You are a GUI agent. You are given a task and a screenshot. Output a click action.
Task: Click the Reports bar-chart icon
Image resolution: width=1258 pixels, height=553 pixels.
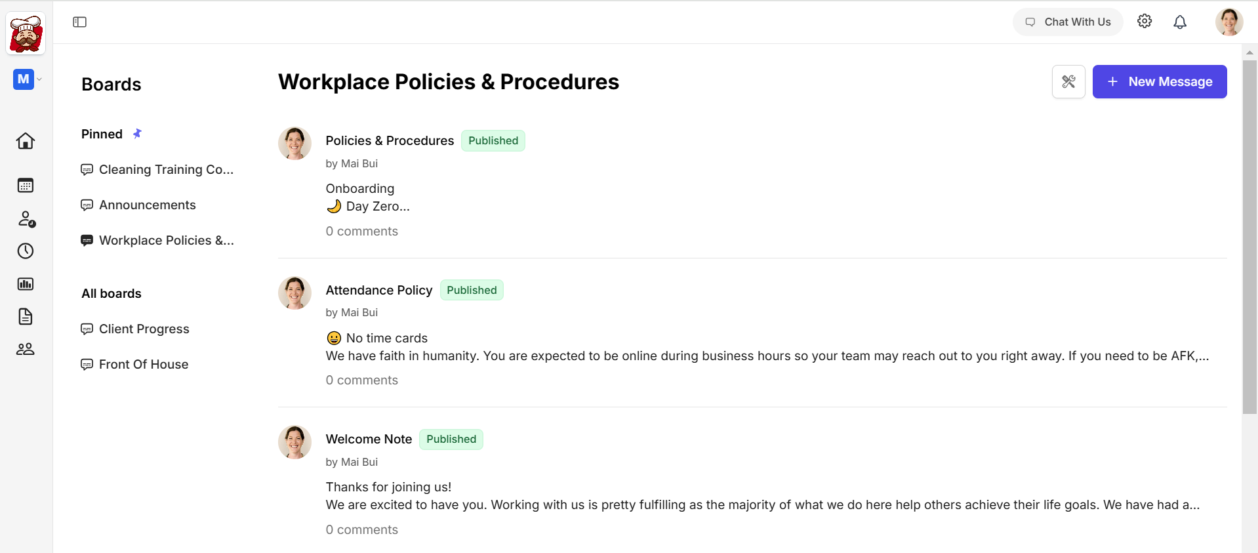click(26, 284)
